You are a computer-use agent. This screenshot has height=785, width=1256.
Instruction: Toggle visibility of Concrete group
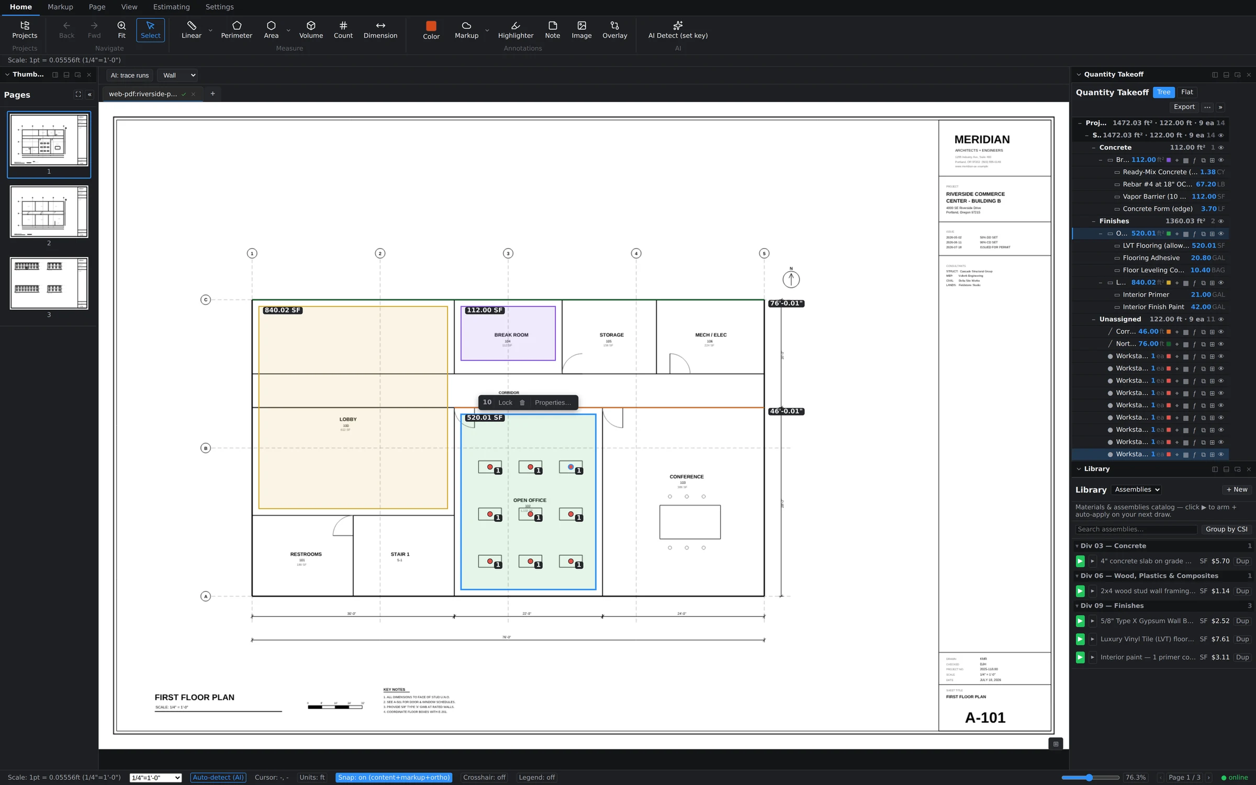[x=1220, y=148]
